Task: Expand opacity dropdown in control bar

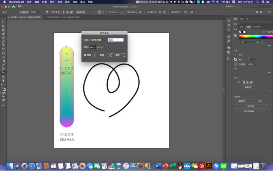Action: click(41, 12)
